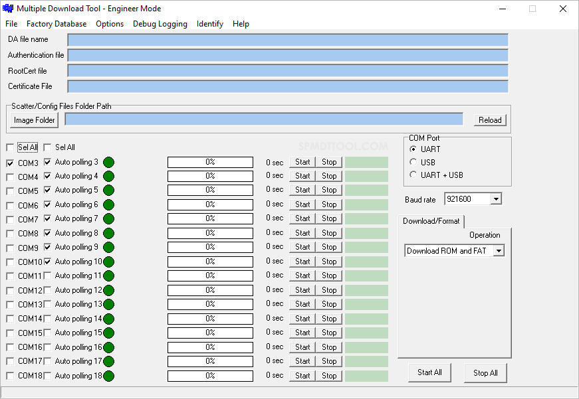Viewport: 579px width, 399px height.
Task: Click the COM9 row progress bar
Action: 210,247
